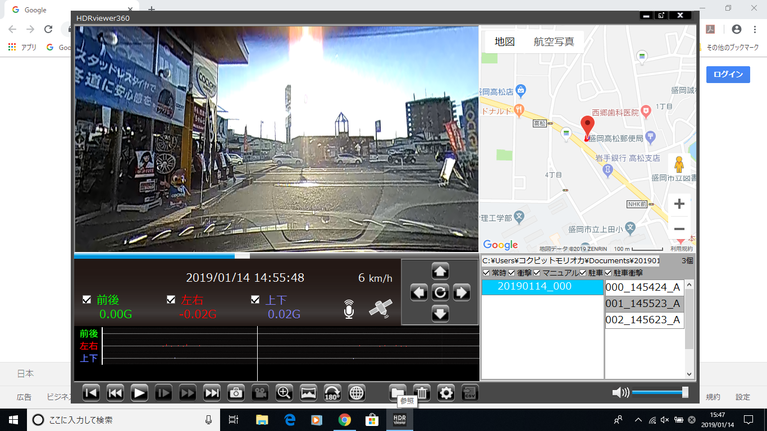Toggle the 駐車衝撃 filter checkbox
767x431 pixels.
pos(608,273)
